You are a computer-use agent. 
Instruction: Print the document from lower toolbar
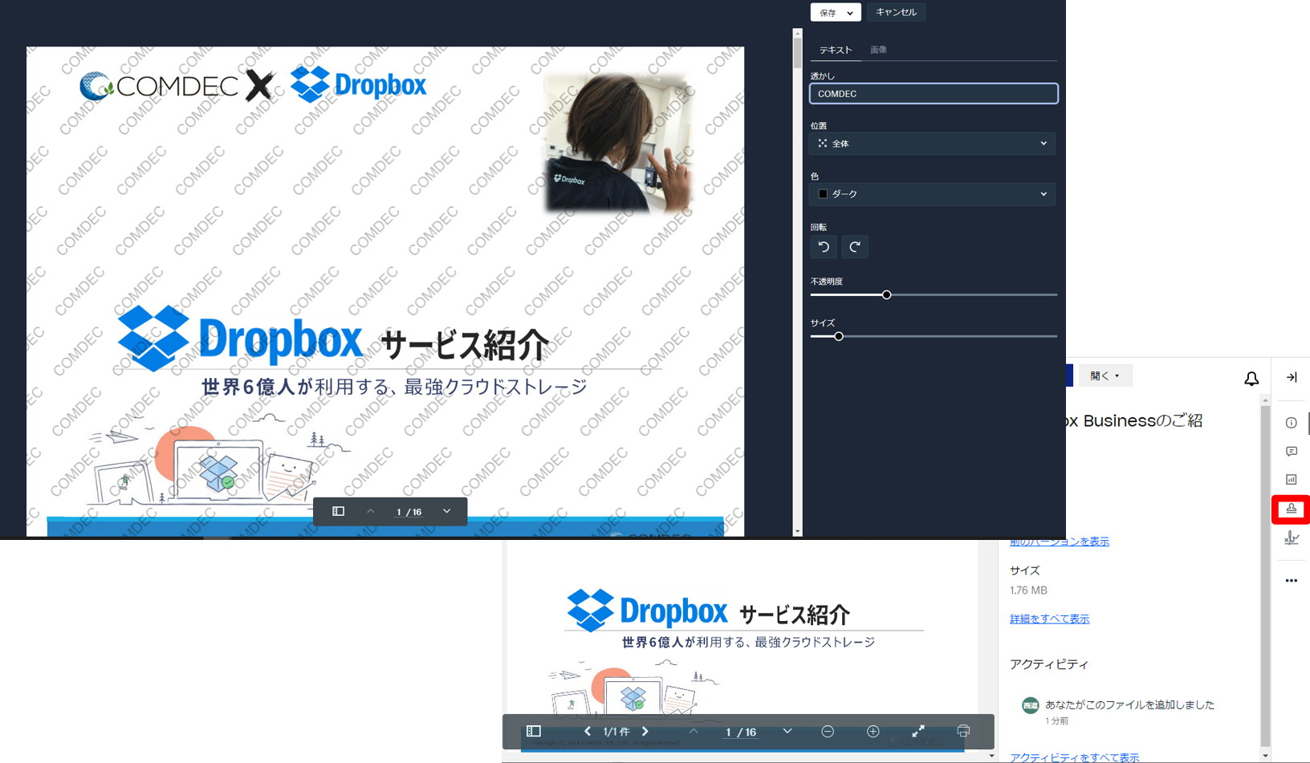[x=963, y=732]
